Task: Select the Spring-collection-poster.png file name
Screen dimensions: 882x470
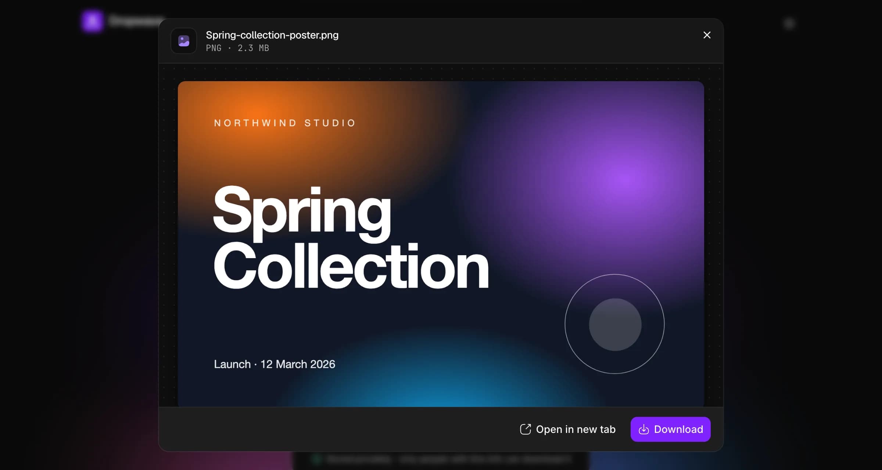Action: coord(272,35)
